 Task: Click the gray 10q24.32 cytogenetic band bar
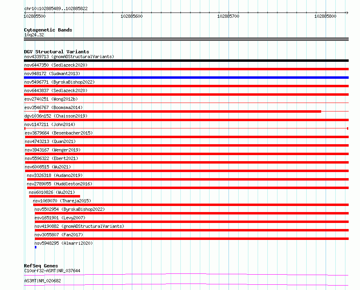(x=186, y=39)
